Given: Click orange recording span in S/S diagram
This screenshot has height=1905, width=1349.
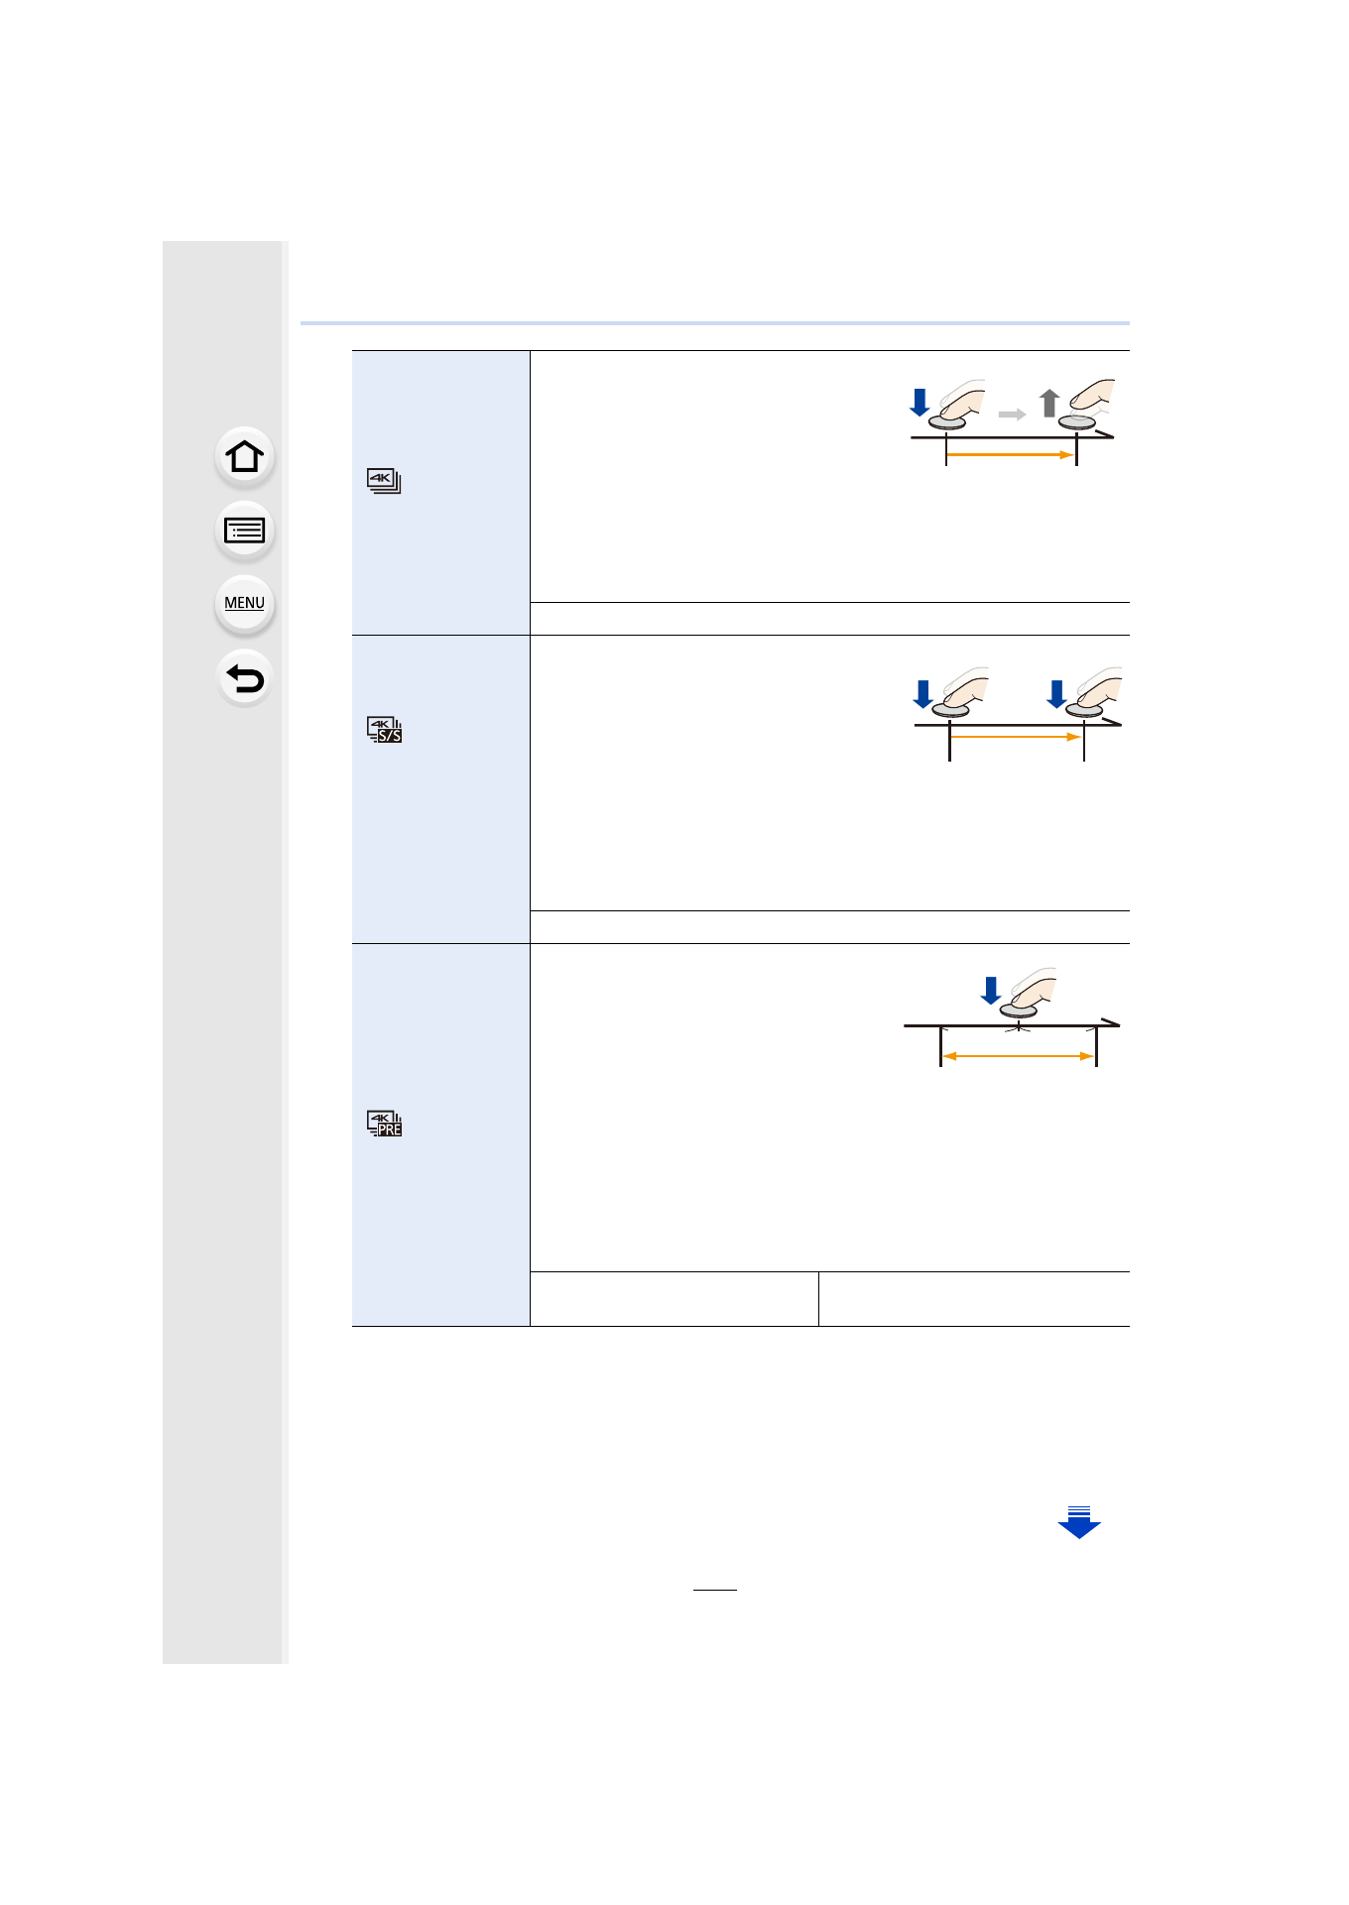Looking at the screenshot, I should click(1016, 737).
